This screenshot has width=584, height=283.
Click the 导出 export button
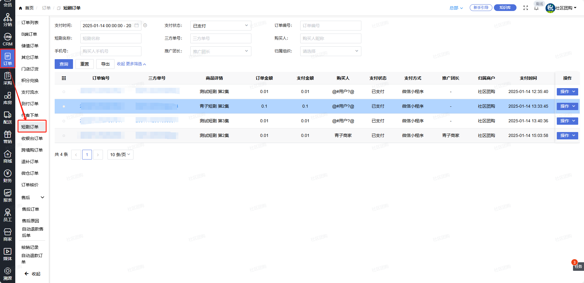(x=105, y=64)
